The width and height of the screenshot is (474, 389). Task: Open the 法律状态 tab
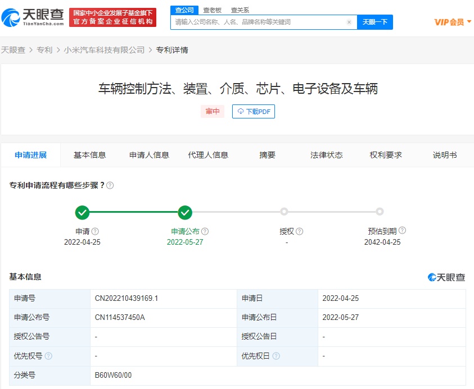326,155
